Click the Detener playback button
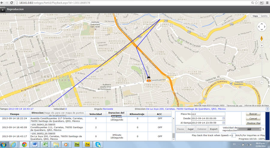Screen dimensions: 270x148 202,129
